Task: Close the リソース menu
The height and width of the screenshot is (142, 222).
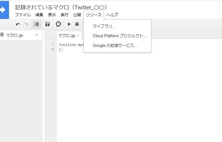Action: tap(94, 15)
